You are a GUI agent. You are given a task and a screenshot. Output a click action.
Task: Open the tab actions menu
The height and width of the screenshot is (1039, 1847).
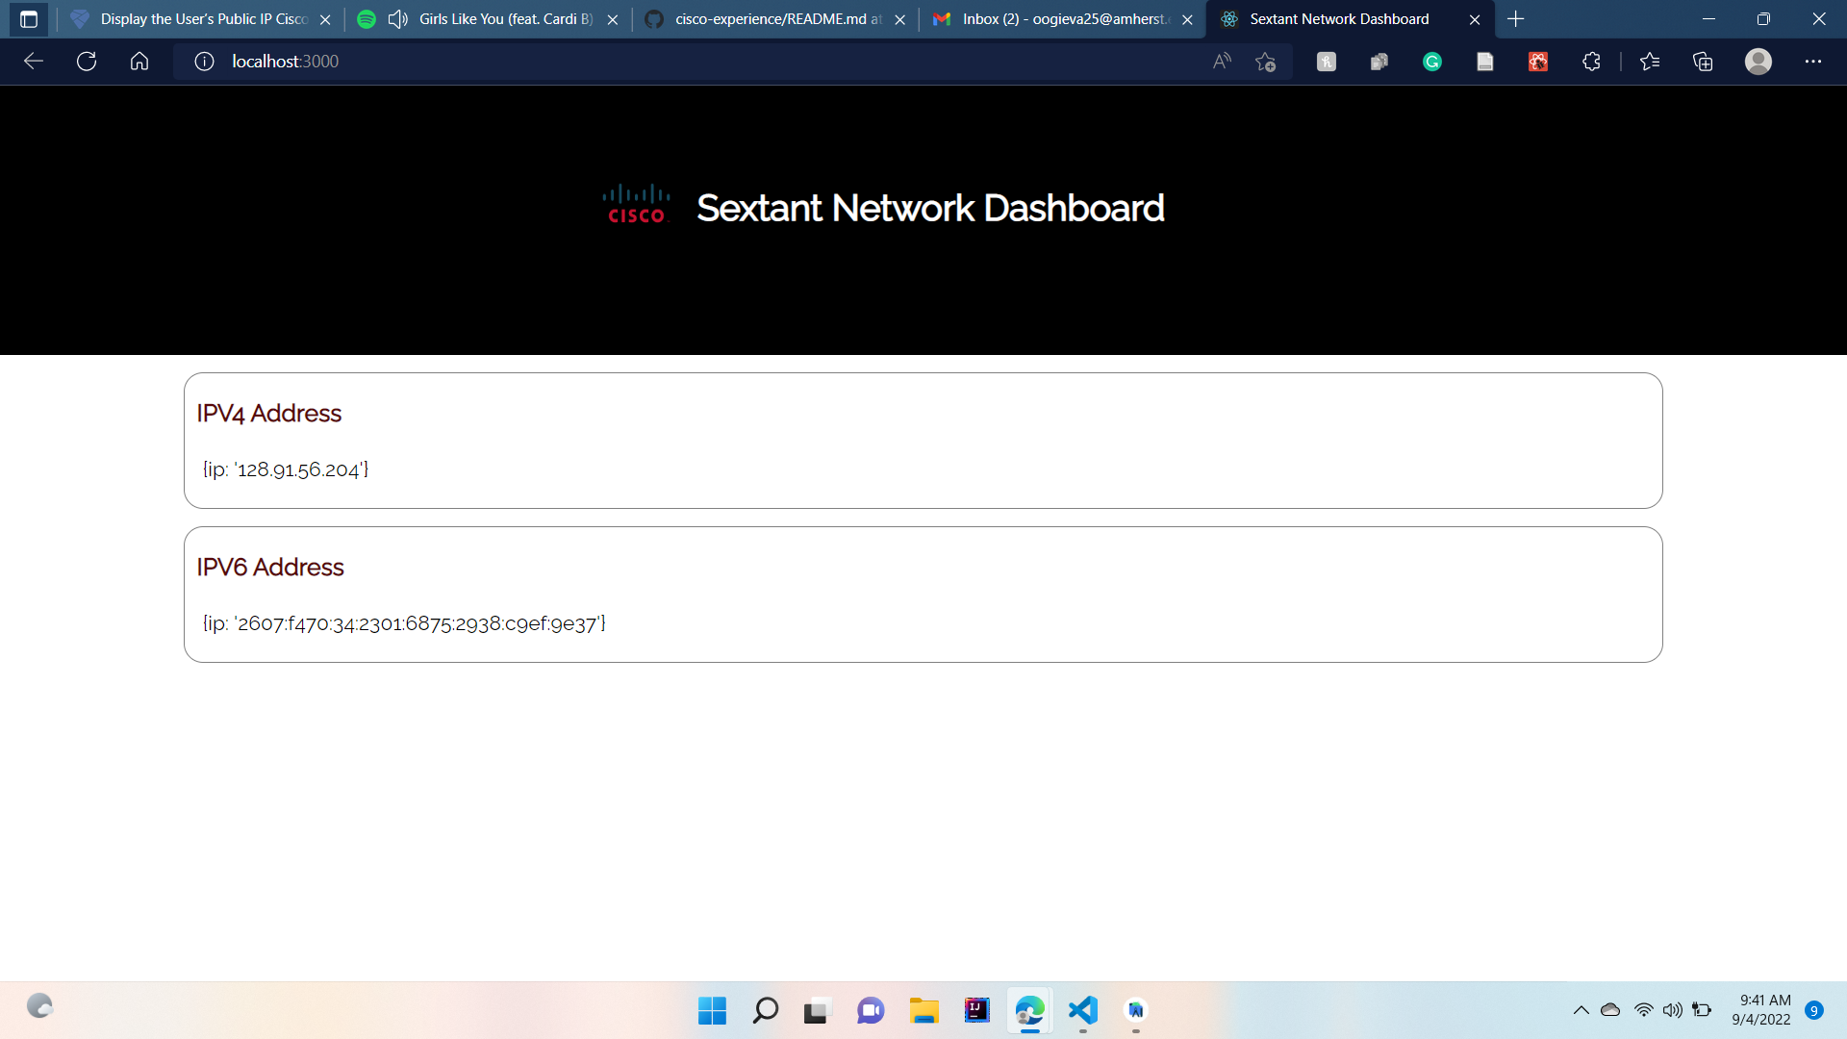29,19
